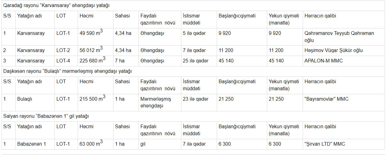Click the Salyan rayonu Babazənən 1 section heading
Image resolution: width=388 pixels, height=160 pixels.
(x=46, y=116)
